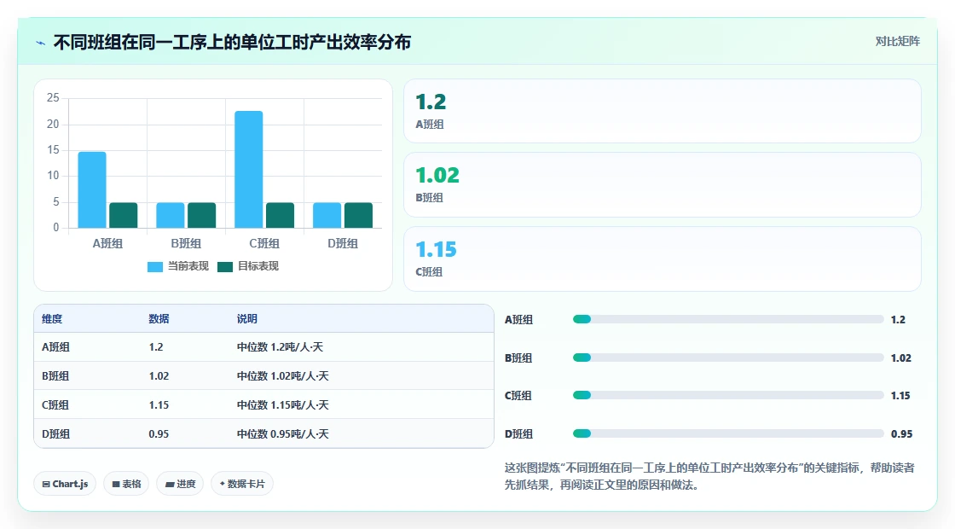The image size is (955, 529).
Task: Click the 对比矩阵 label in header
Action: click(898, 42)
